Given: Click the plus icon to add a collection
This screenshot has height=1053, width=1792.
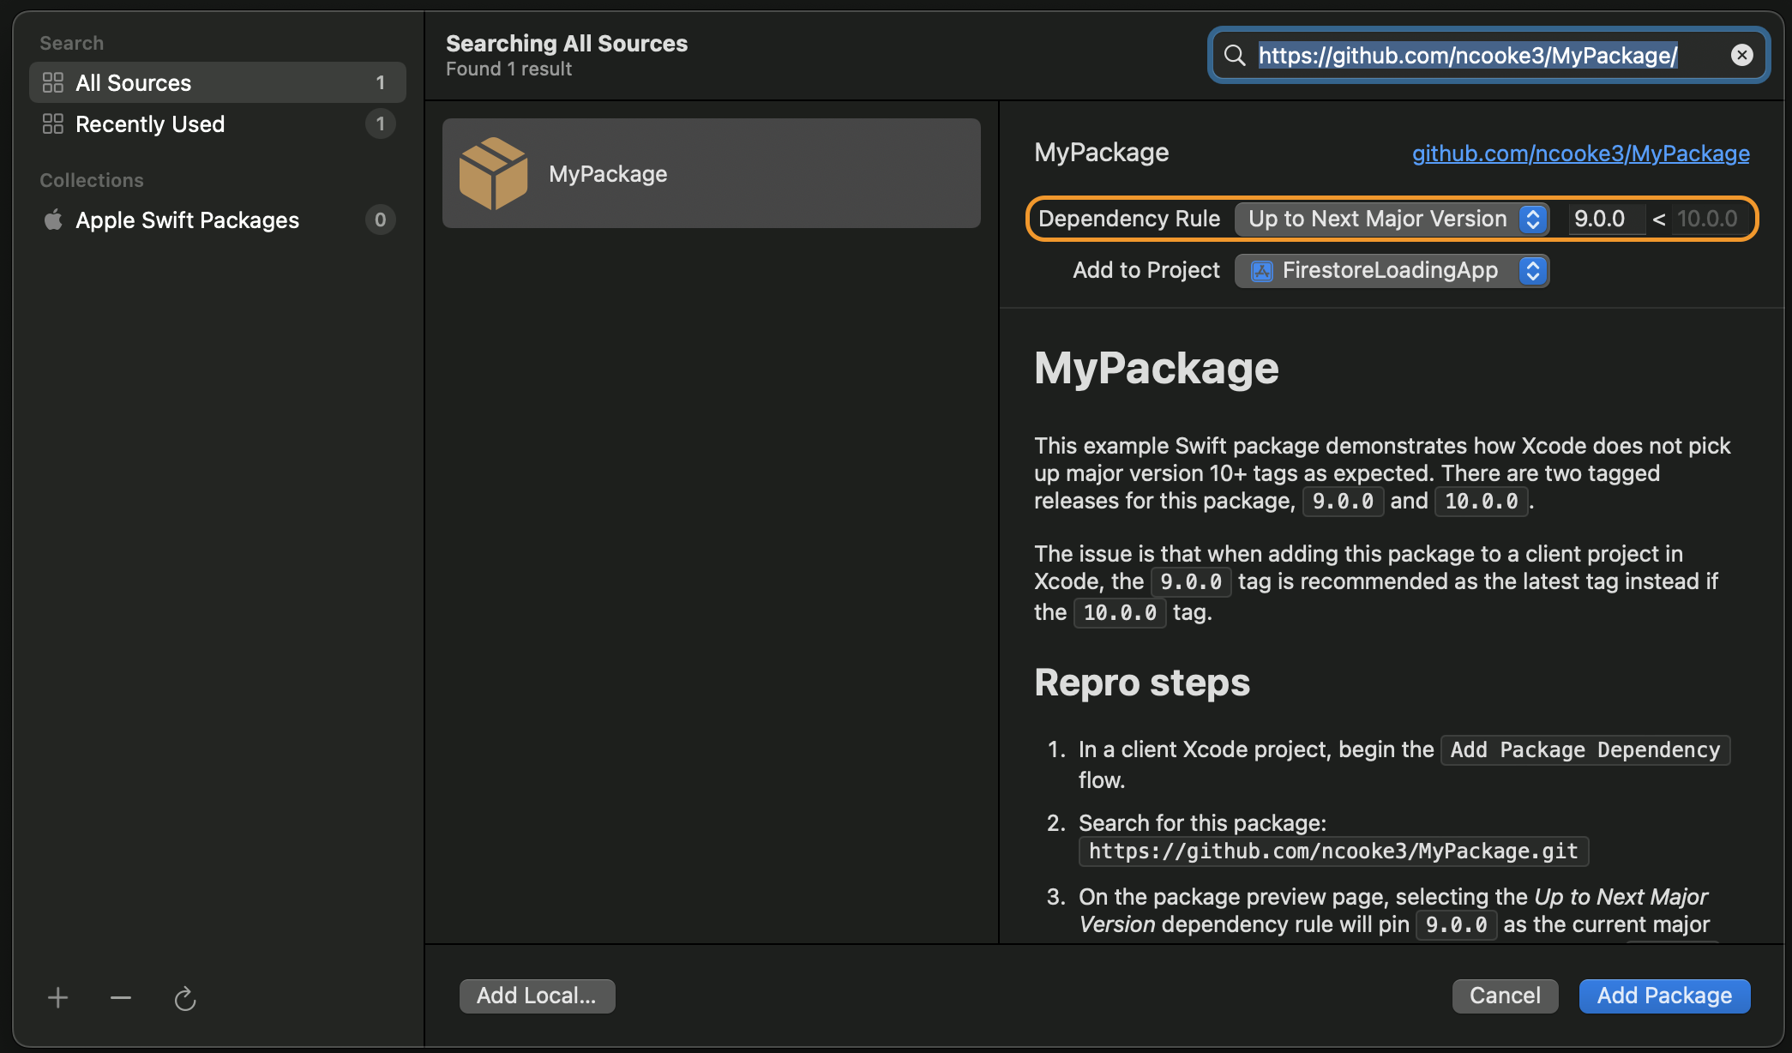Looking at the screenshot, I should (57, 997).
